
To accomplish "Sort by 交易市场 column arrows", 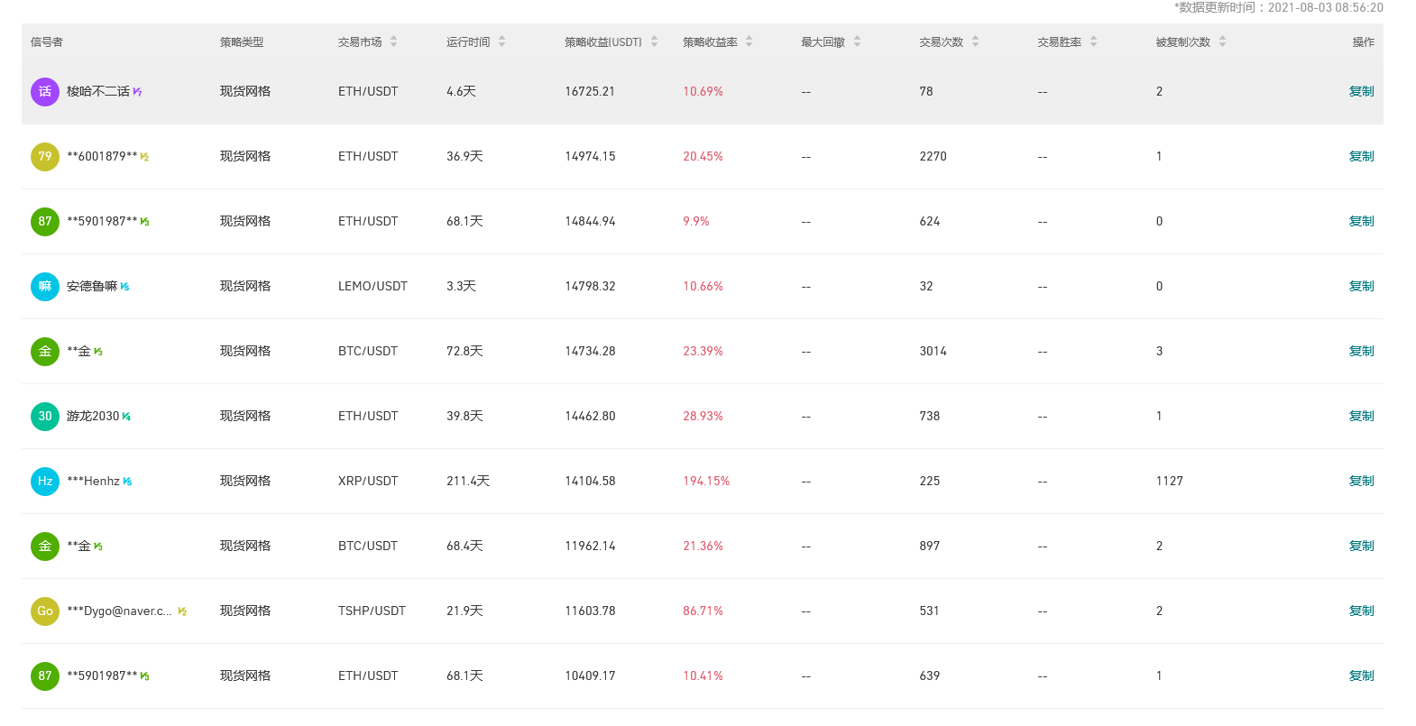I will tap(393, 41).
